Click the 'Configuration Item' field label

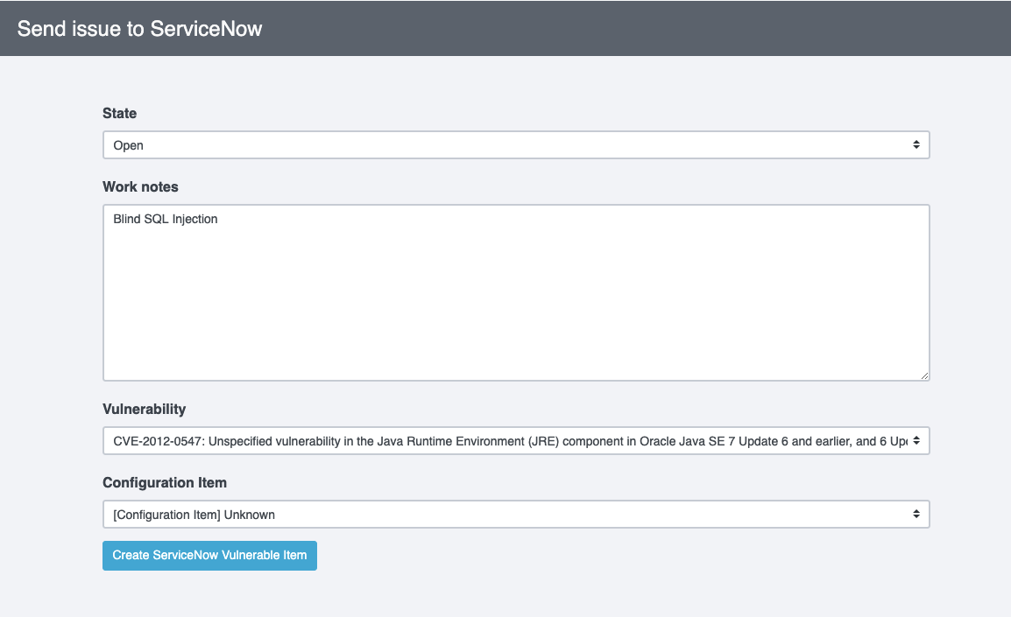[165, 482]
